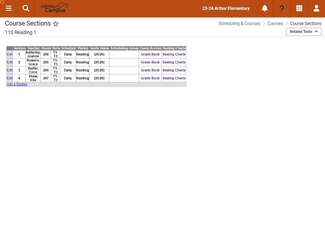The image size is (325, 233).
Task: Select teacher cell Adderley, Joanne
Action: (33, 54)
